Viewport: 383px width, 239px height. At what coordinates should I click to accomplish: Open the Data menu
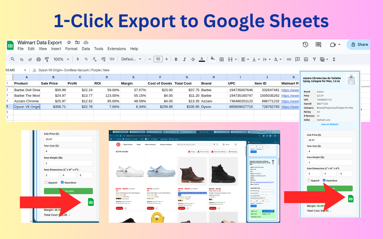coord(86,49)
